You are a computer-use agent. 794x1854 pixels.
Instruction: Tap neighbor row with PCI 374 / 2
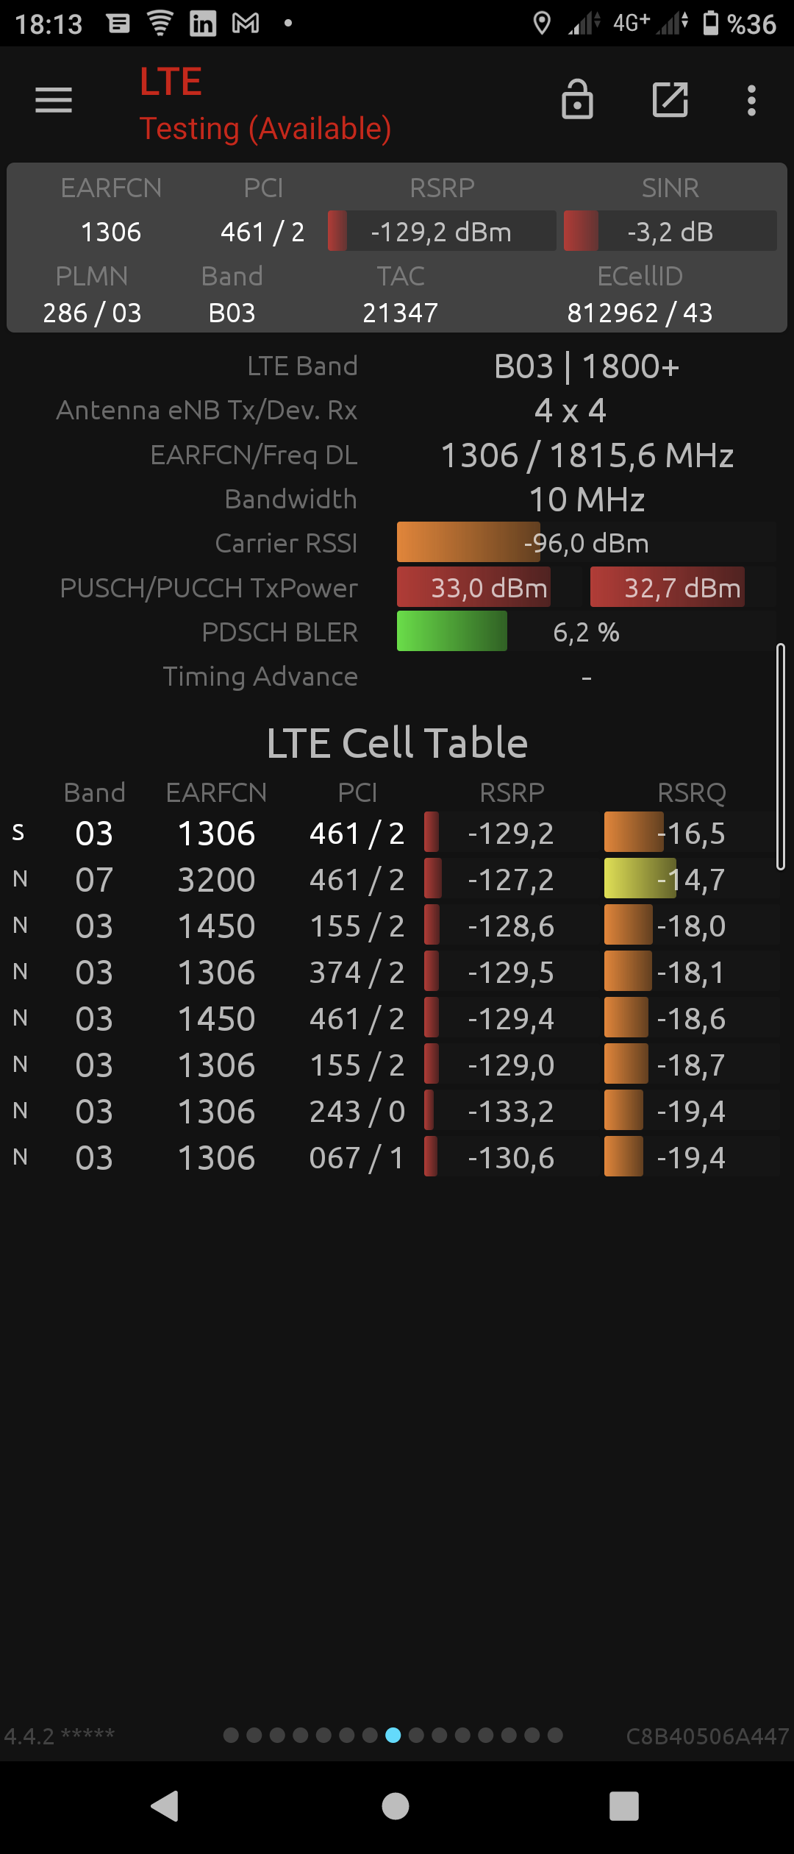click(x=396, y=972)
